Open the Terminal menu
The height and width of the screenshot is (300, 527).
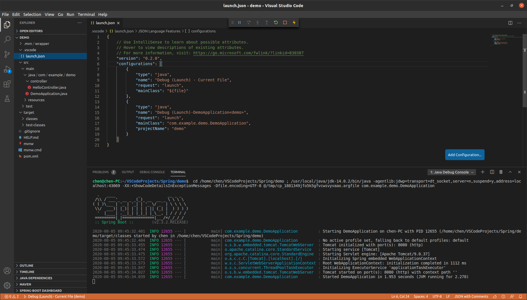point(86,15)
